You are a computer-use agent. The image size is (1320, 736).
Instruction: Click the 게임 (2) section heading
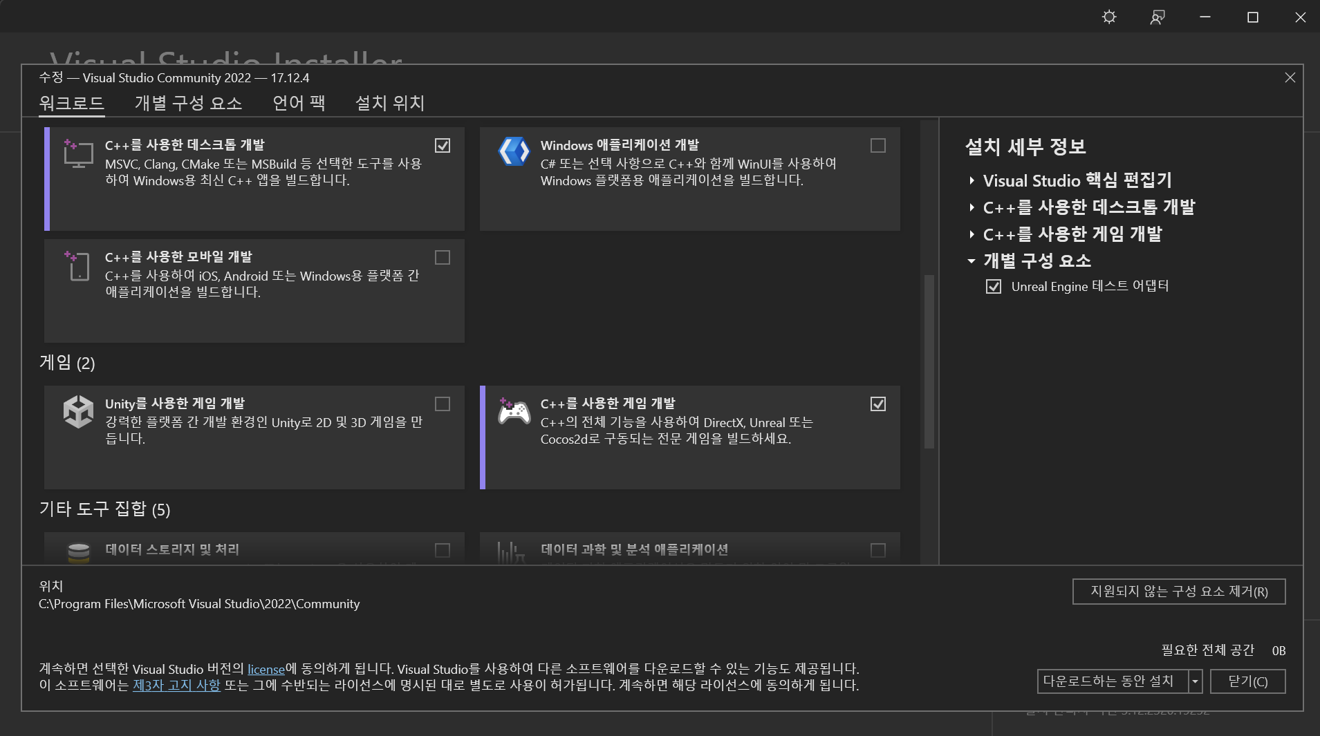[67, 363]
